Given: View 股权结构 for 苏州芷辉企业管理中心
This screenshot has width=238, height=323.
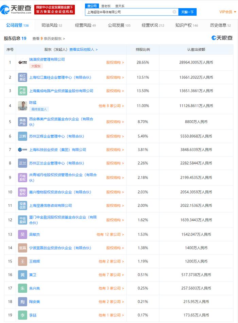Looking at the screenshot, I should pos(115,136).
